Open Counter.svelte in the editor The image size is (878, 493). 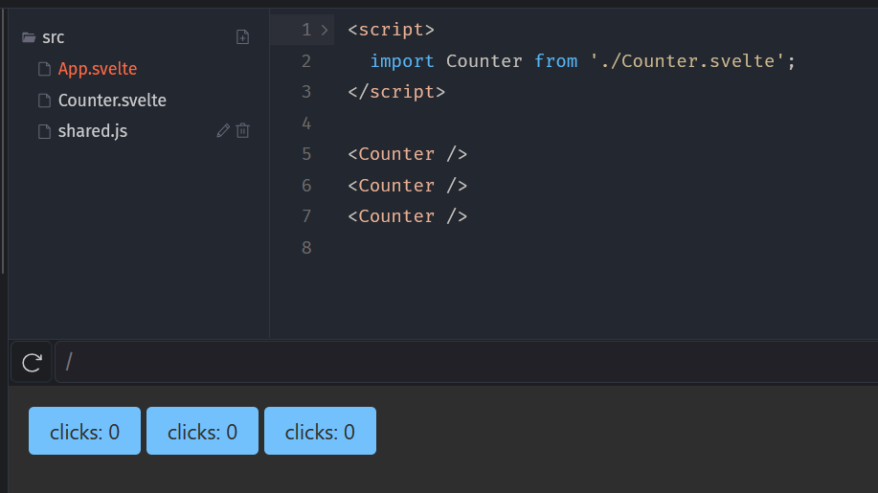(112, 101)
